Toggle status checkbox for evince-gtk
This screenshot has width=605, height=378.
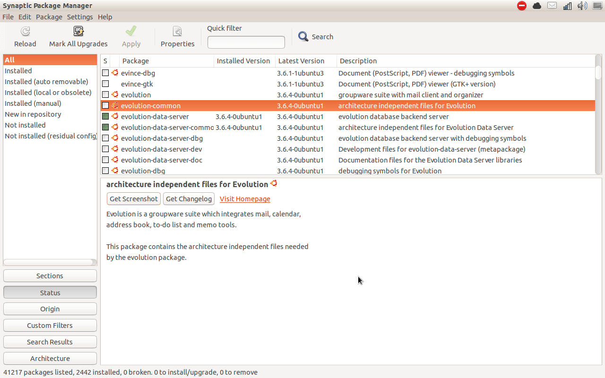click(x=105, y=84)
